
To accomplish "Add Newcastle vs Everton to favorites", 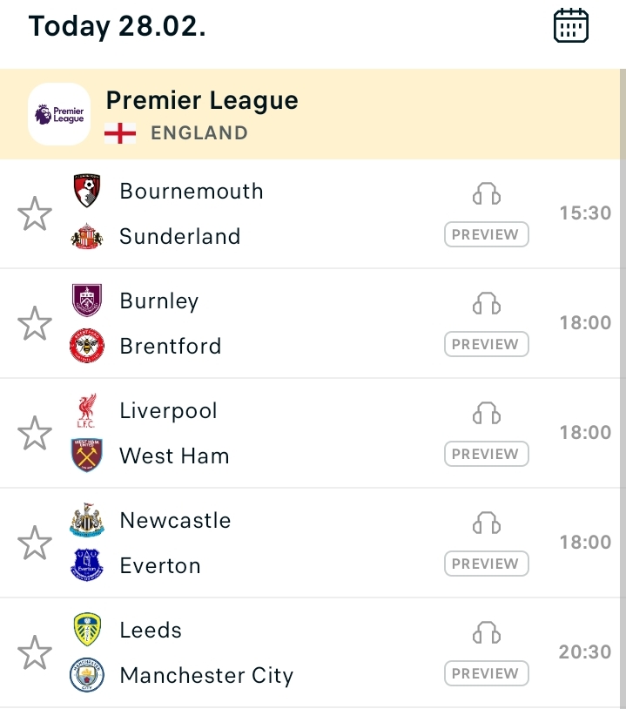I will pos(35,544).
